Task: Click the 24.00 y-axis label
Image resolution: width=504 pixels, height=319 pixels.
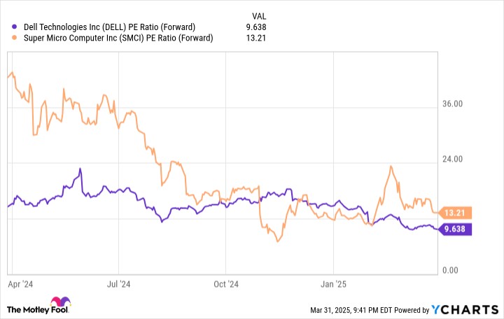Action: (453, 160)
